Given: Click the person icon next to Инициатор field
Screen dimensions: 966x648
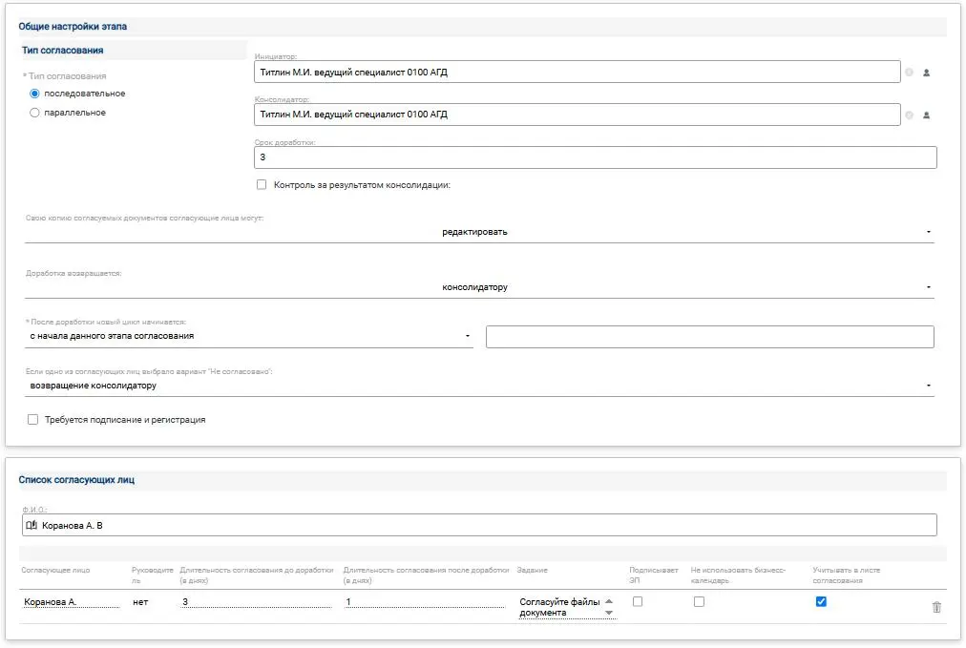Looking at the screenshot, I should (x=926, y=73).
